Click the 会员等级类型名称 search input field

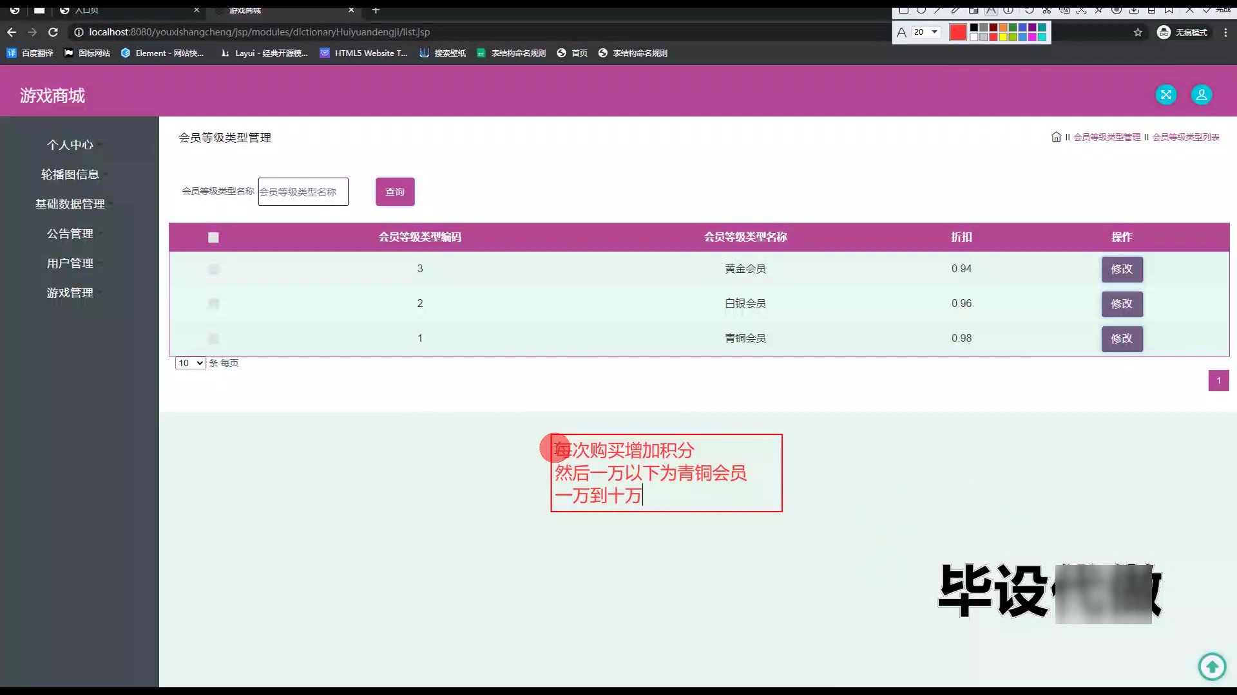(303, 192)
